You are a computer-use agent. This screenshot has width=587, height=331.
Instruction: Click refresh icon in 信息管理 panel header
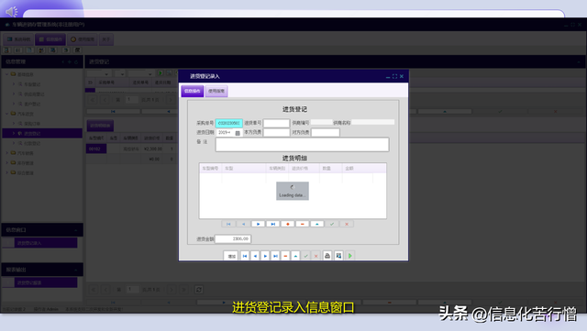[x=76, y=61]
